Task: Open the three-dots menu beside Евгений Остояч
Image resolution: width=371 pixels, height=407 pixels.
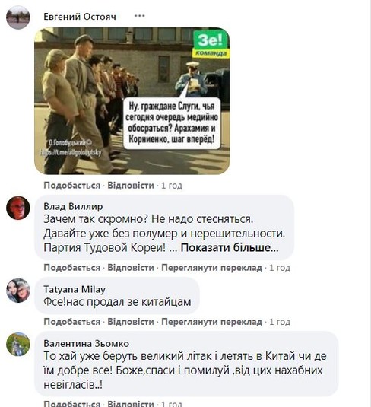Action: pos(140,16)
